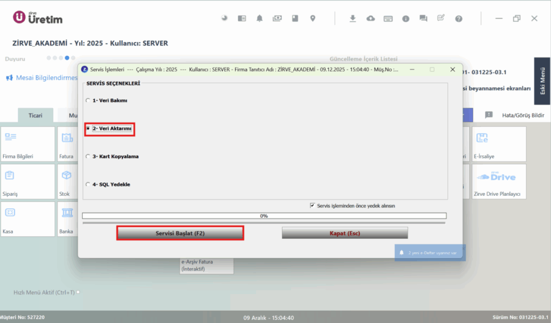Click the bell icon in e-Defter toast
The width and height of the screenshot is (551, 323).
[x=401, y=253]
